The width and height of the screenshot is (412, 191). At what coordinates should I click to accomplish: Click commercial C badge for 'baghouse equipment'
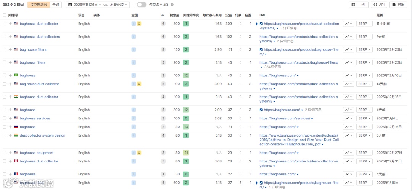pyautogui.click(x=139, y=153)
